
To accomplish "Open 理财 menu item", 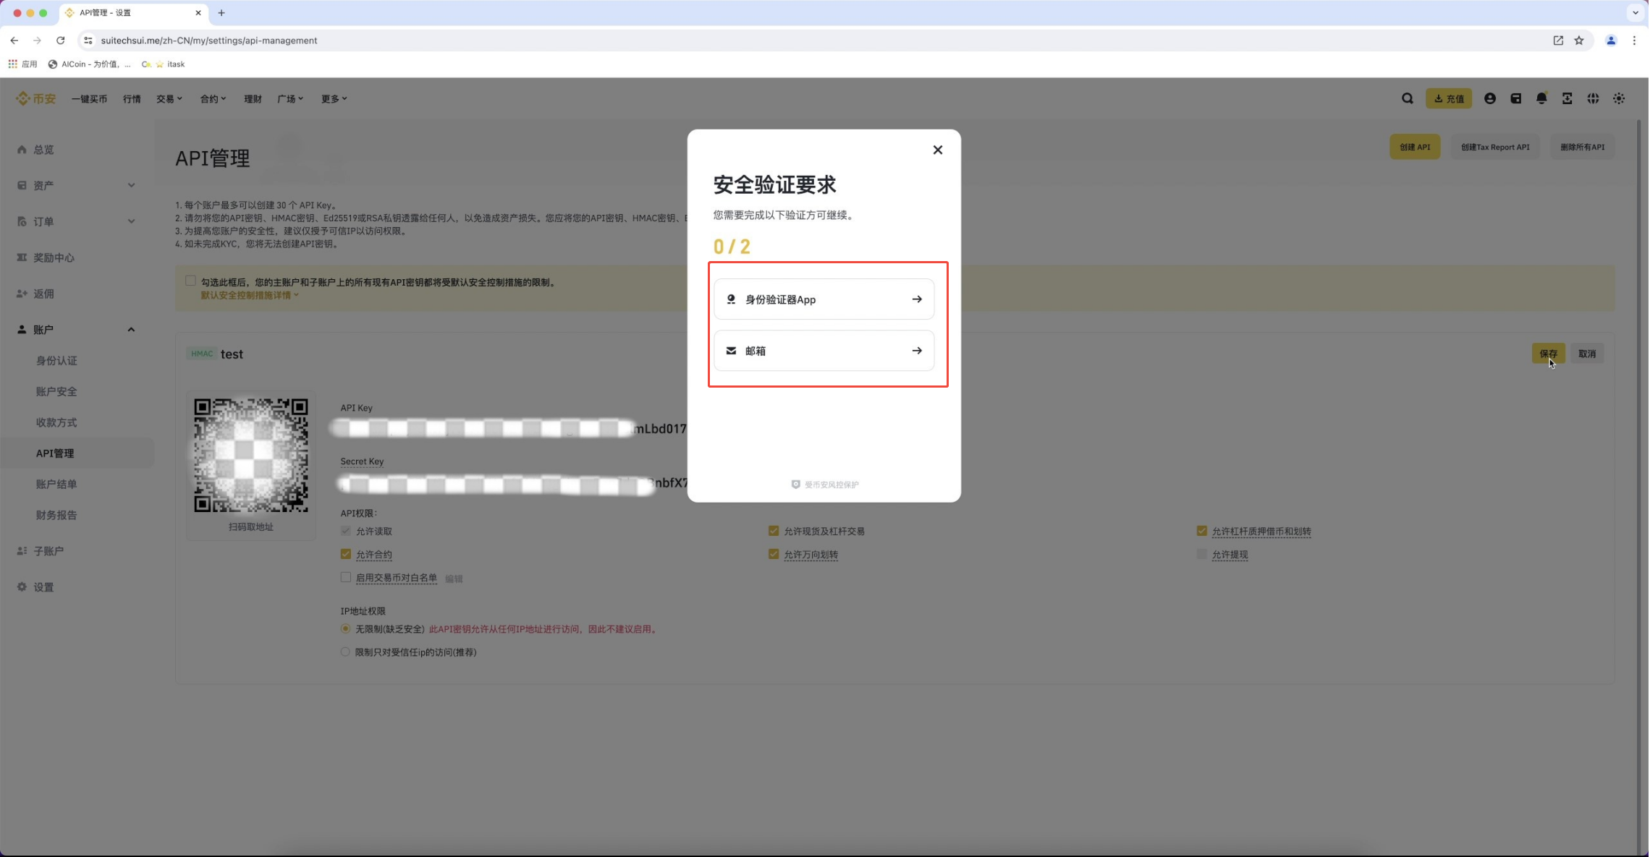I will click(253, 99).
